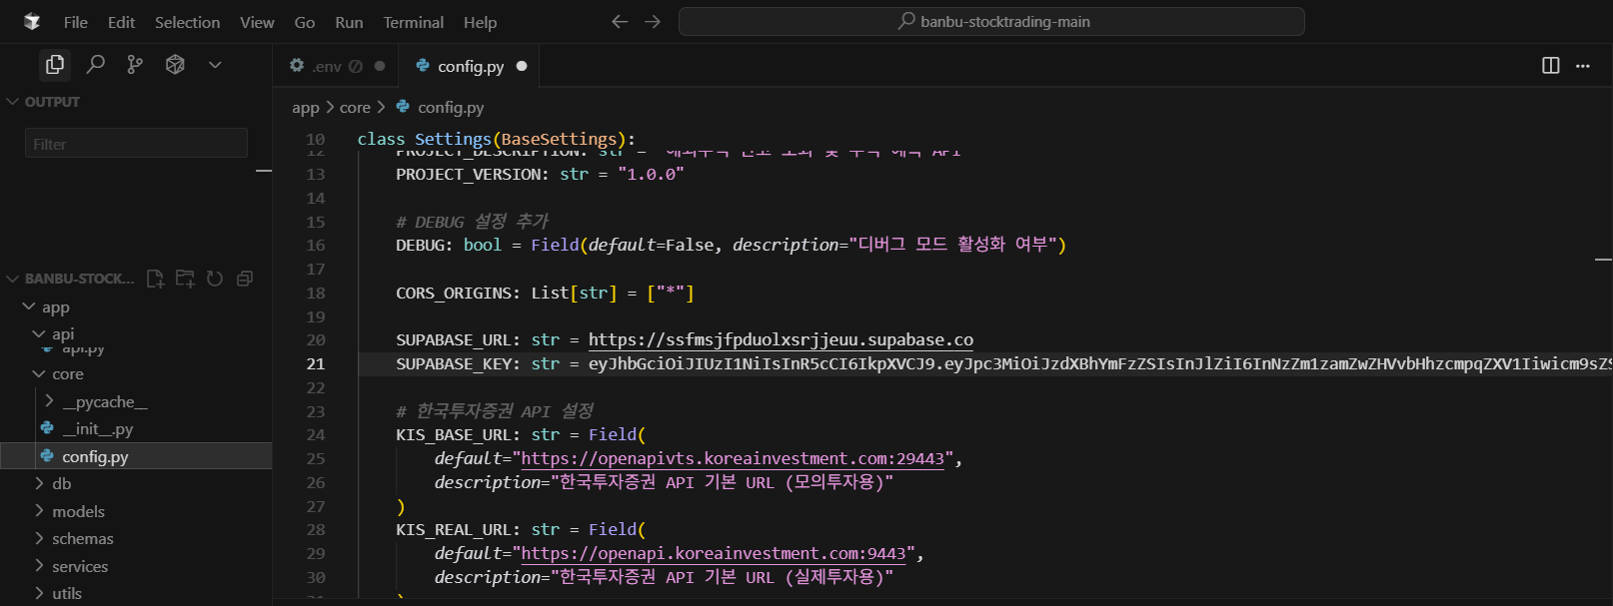The image size is (1613, 606).
Task: Open the Source Control branch icon
Action: [x=135, y=65]
